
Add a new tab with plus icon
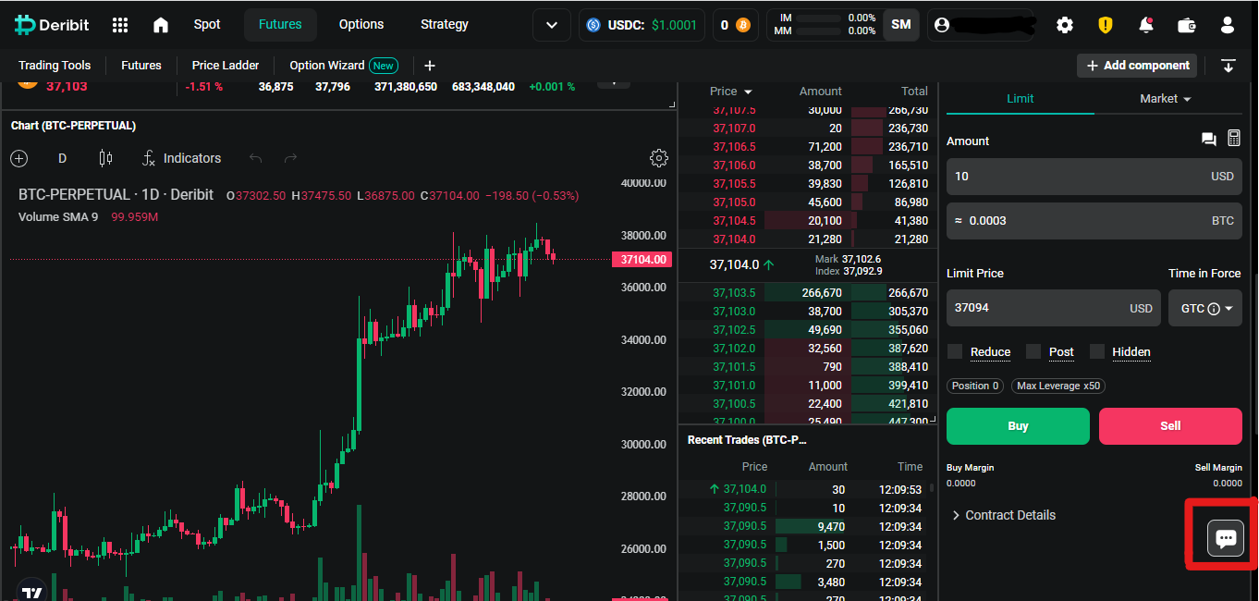[x=430, y=66]
